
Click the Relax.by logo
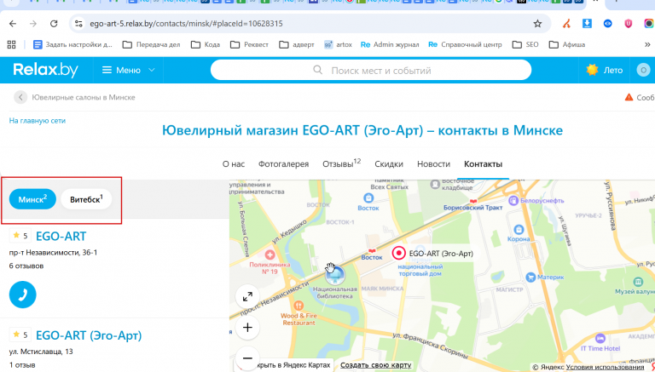[x=45, y=70]
